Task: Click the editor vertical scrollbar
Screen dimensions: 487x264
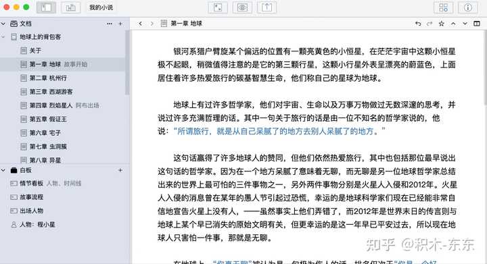Action: [x=485, y=68]
